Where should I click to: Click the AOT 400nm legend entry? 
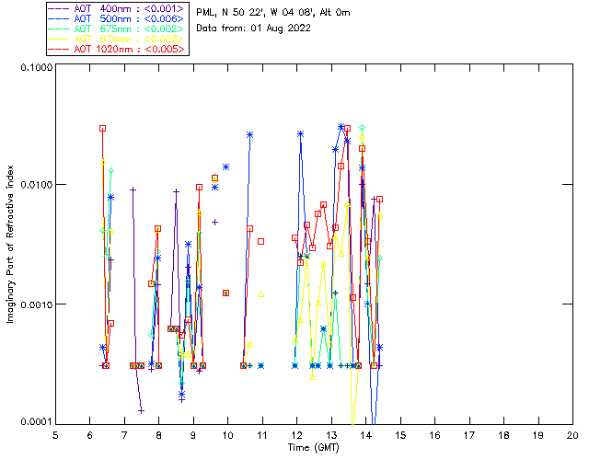[x=117, y=8]
